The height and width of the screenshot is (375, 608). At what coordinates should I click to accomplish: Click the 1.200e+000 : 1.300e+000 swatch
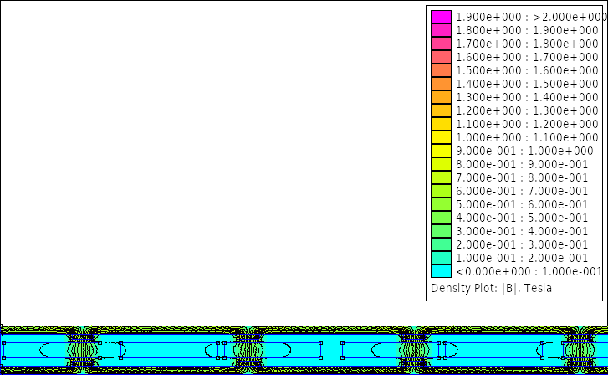click(x=441, y=110)
